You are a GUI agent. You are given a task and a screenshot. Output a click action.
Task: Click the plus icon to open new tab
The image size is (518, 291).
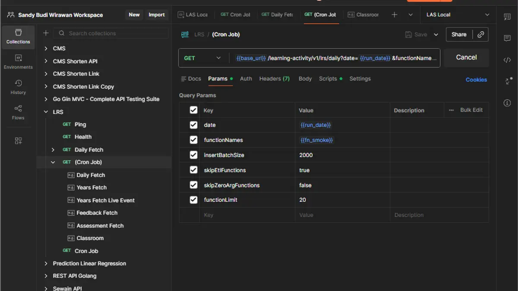(x=394, y=15)
